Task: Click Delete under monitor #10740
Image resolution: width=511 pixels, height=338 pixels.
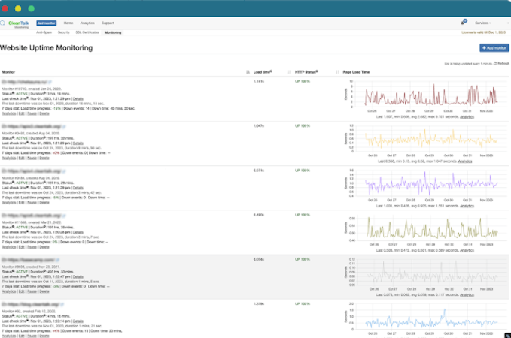Action: click(x=44, y=113)
